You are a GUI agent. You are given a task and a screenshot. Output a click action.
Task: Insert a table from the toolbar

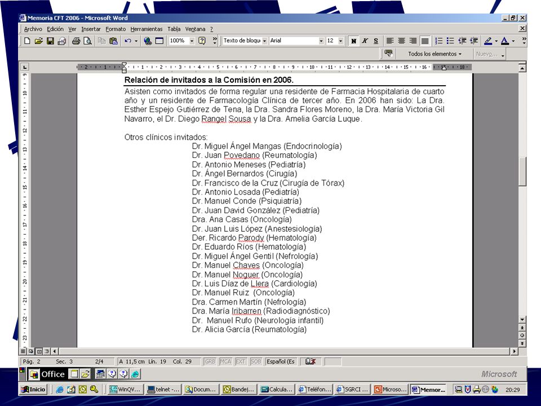tap(159, 41)
